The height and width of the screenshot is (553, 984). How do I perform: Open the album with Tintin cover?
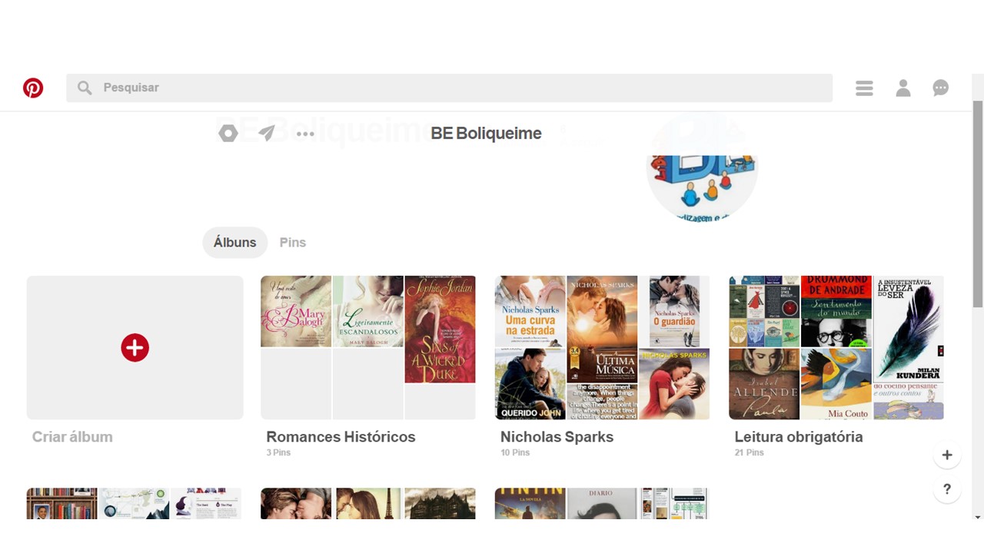pos(602,503)
